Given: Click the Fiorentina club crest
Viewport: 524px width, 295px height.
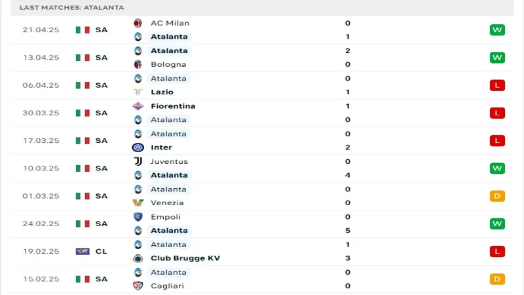Looking at the screenshot, I should point(138,106).
